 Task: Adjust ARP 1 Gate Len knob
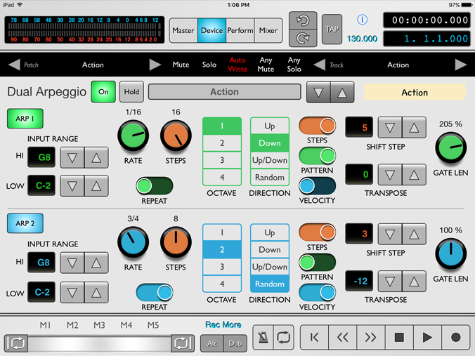[450, 147]
